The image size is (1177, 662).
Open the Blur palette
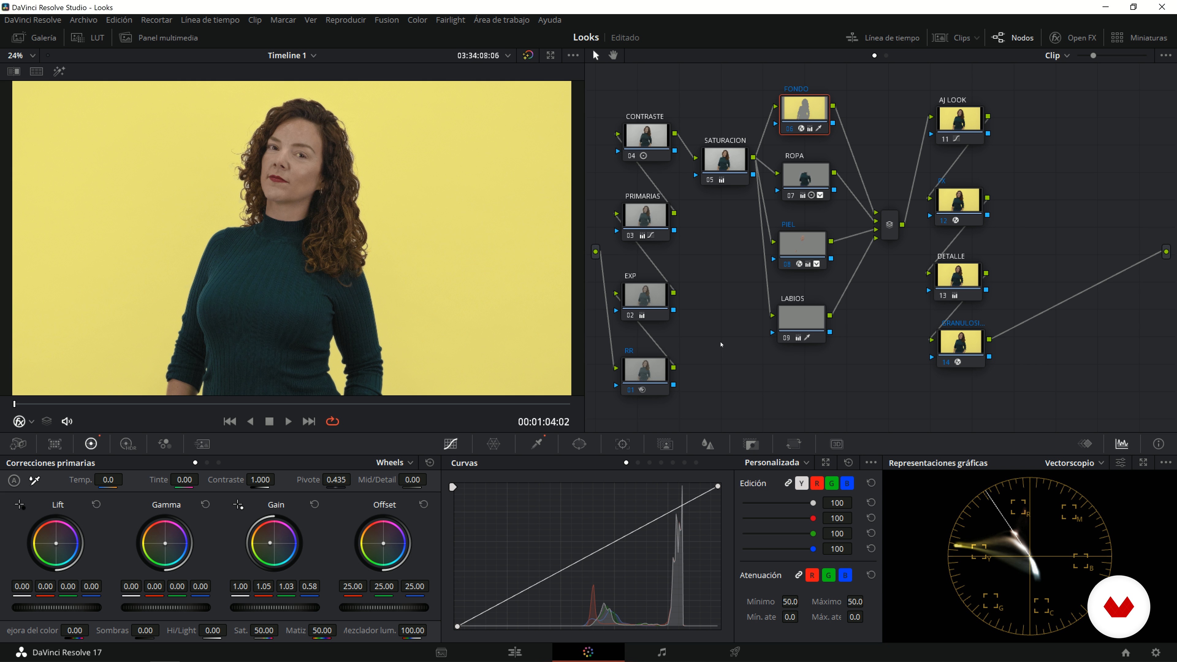[x=707, y=443]
